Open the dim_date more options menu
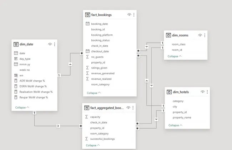232x150 pixels. click(x=55, y=44)
